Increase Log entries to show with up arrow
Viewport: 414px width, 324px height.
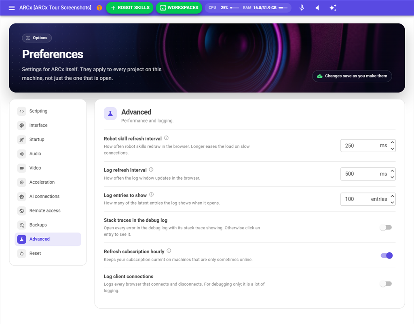[392, 196]
